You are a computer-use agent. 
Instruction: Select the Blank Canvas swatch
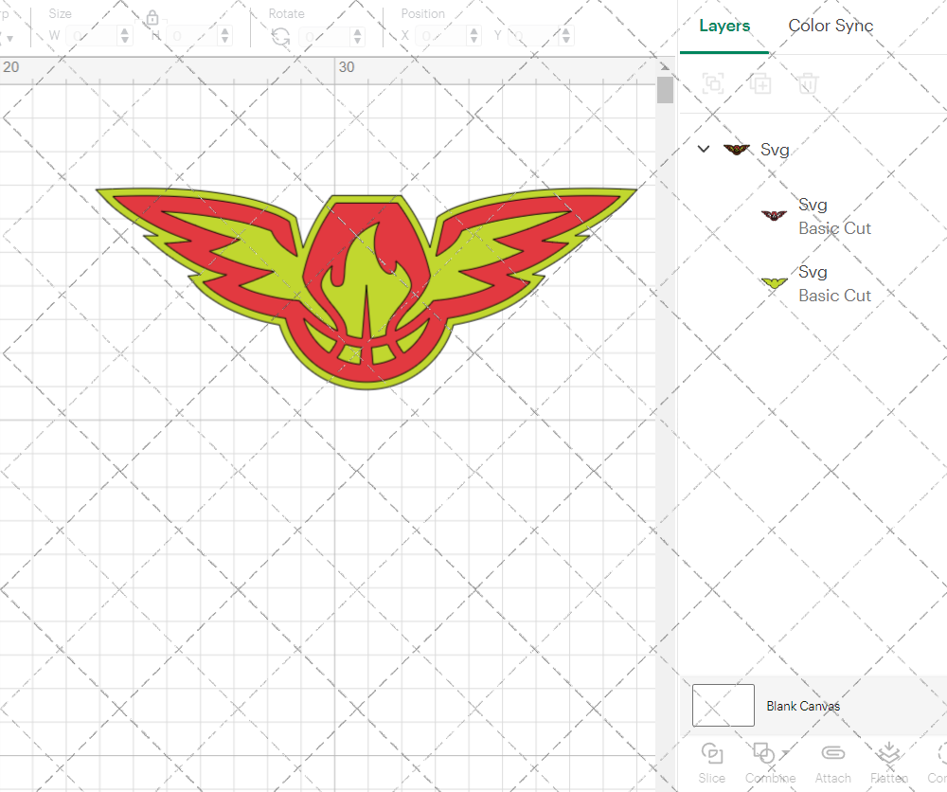(x=723, y=705)
